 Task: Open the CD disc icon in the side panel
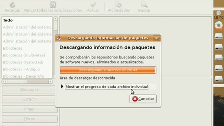click(x=218, y=25)
